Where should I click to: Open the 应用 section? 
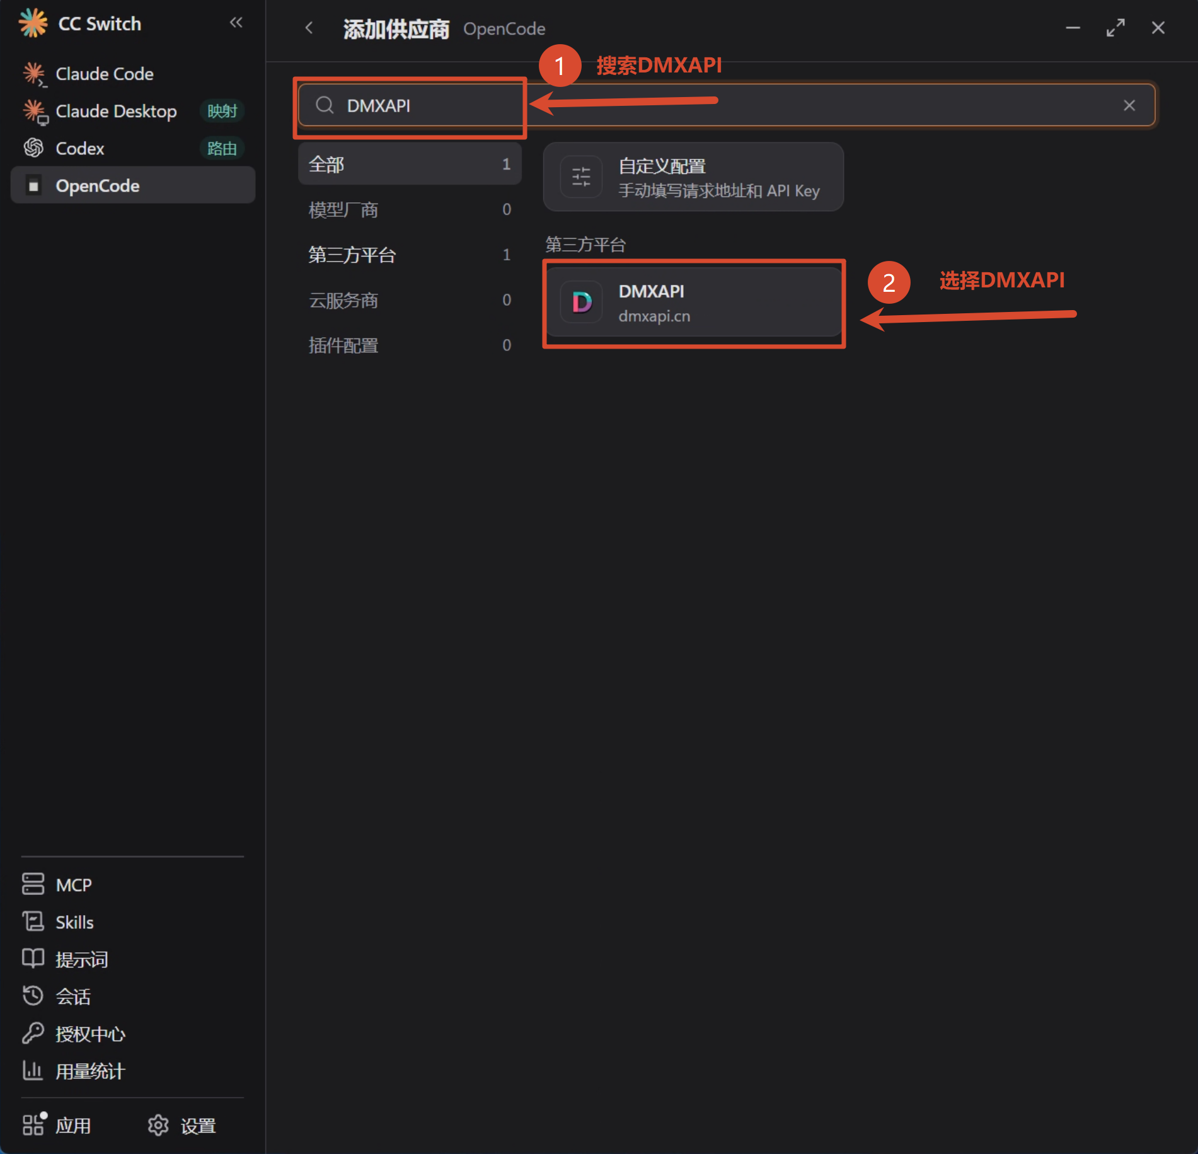coord(57,1125)
